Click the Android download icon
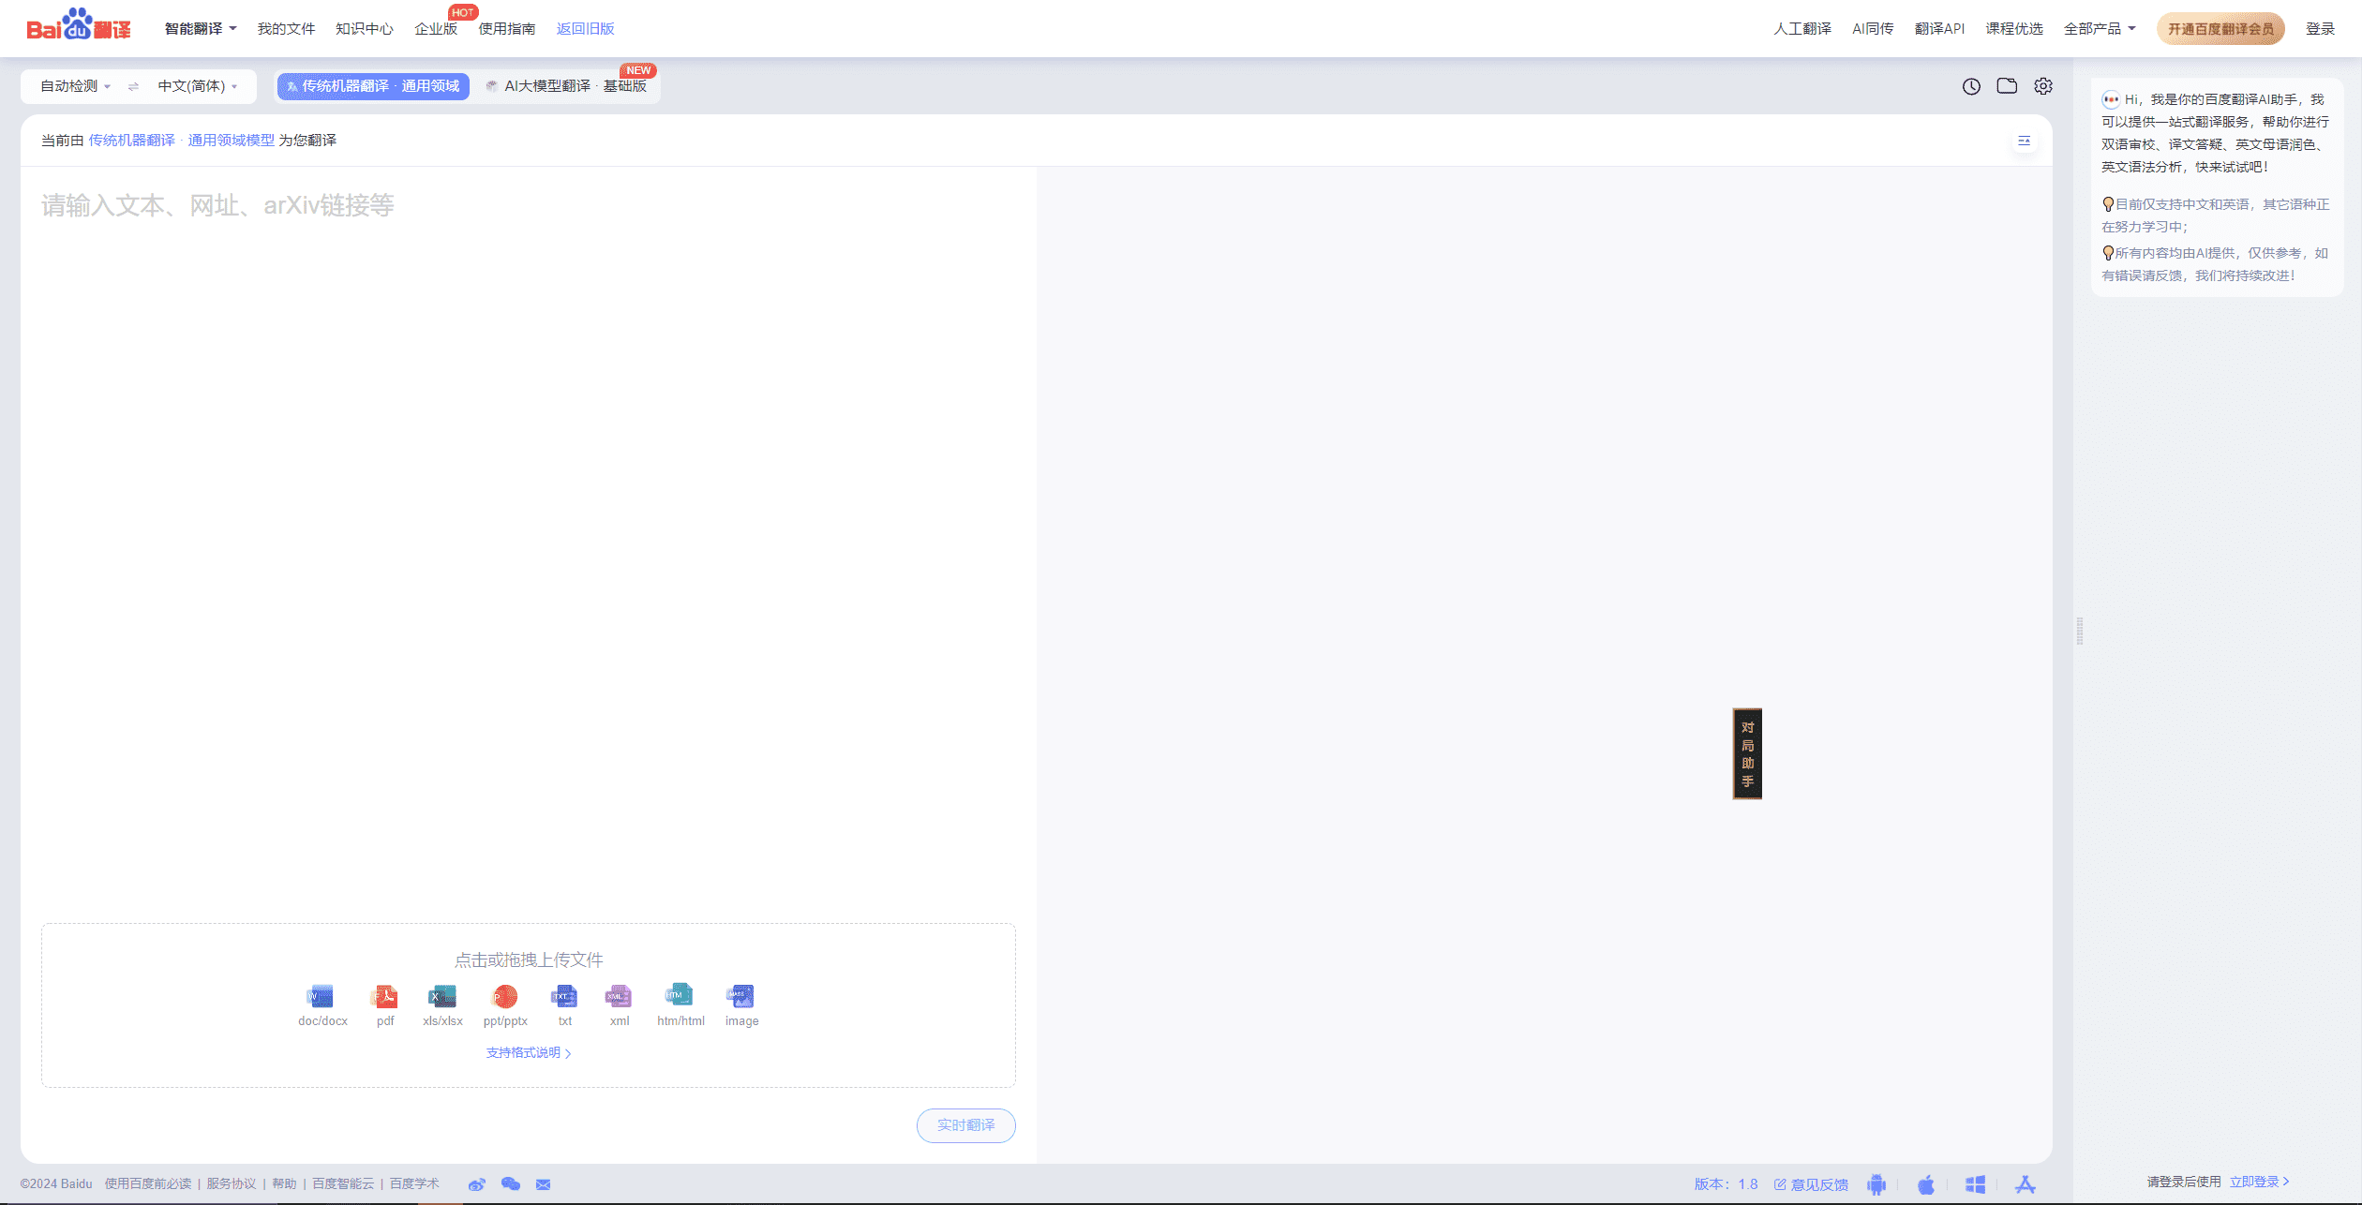 tap(1876, 1184)
